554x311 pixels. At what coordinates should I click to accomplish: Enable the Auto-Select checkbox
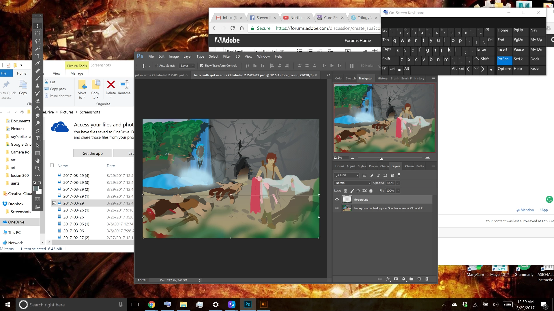[156, 66]
